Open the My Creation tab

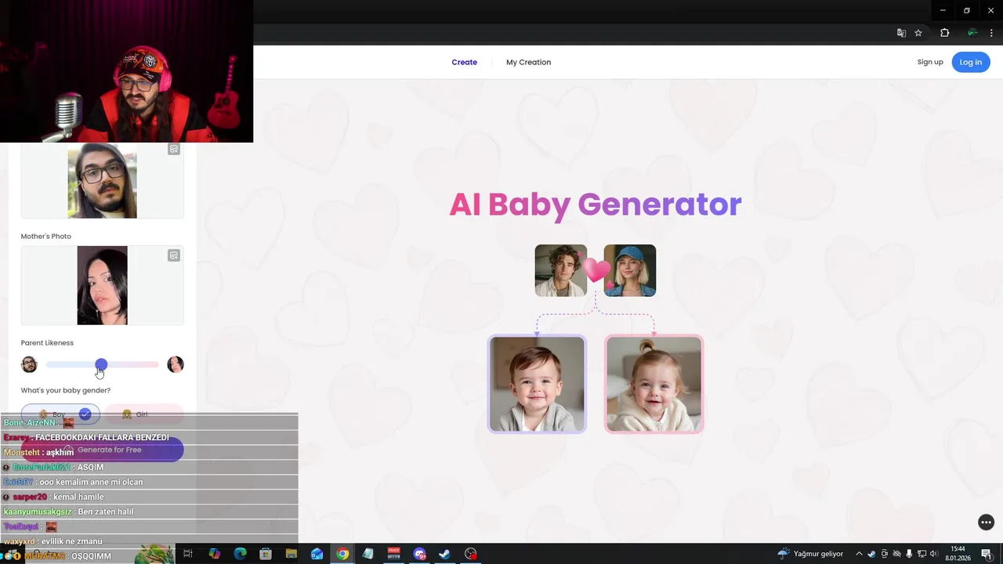[x=528, y=62]
